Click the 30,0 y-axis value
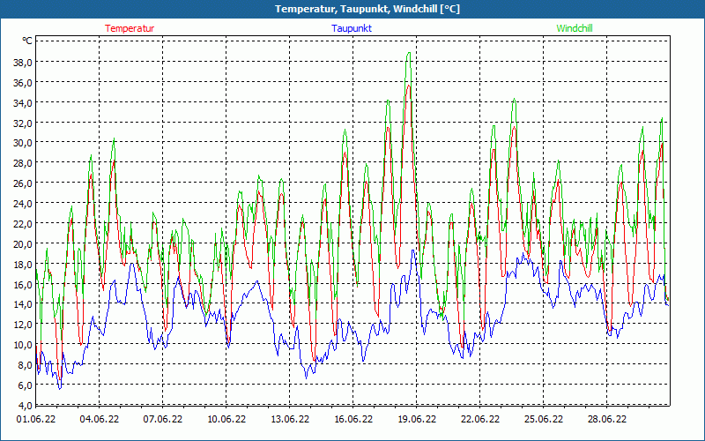This screenshot has width=705, height=441. tap(23, 143)
